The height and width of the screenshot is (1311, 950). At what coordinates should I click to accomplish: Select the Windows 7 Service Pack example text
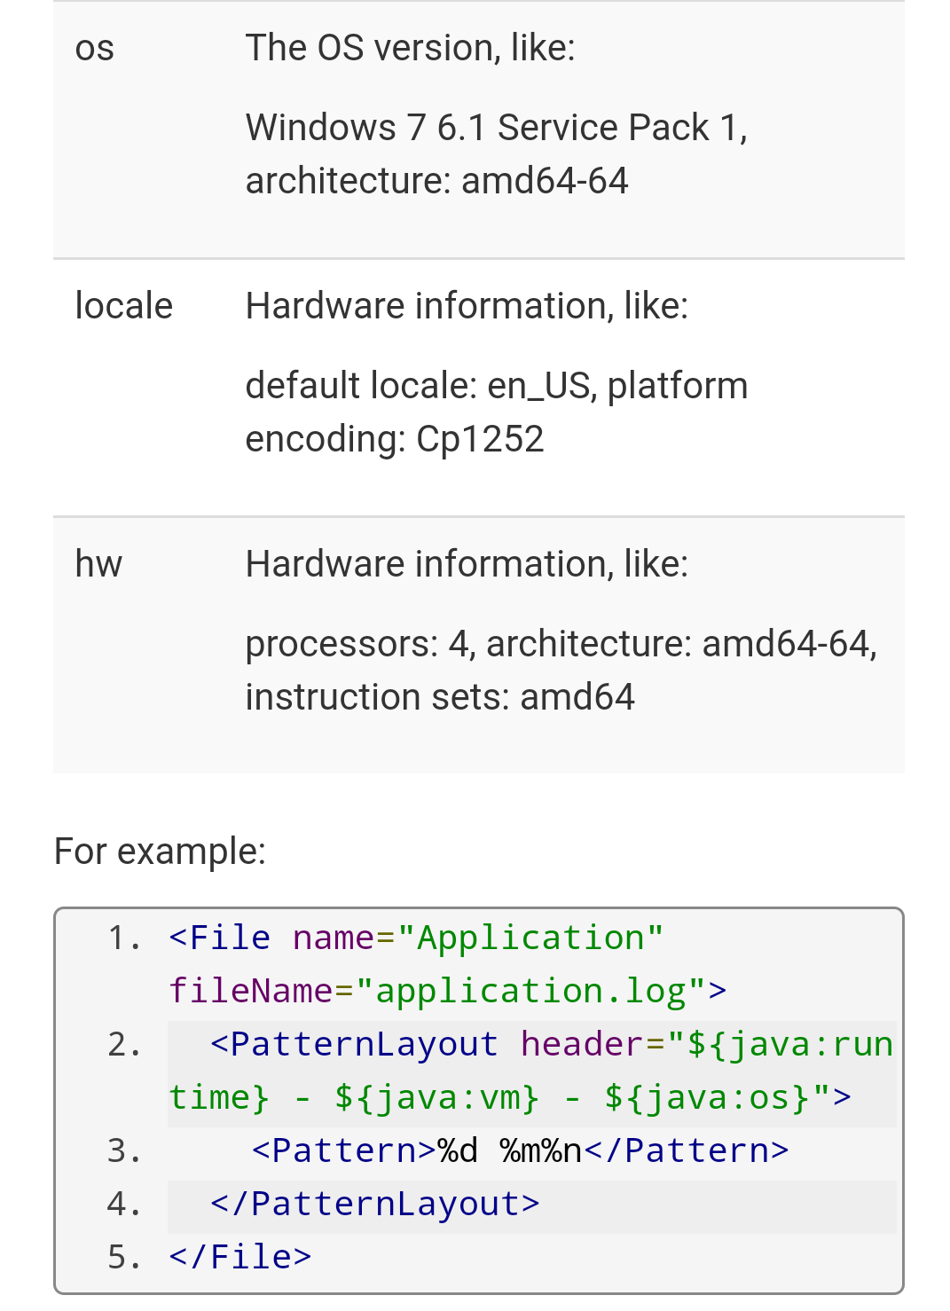pyautogui.click(x=496, y=154)
